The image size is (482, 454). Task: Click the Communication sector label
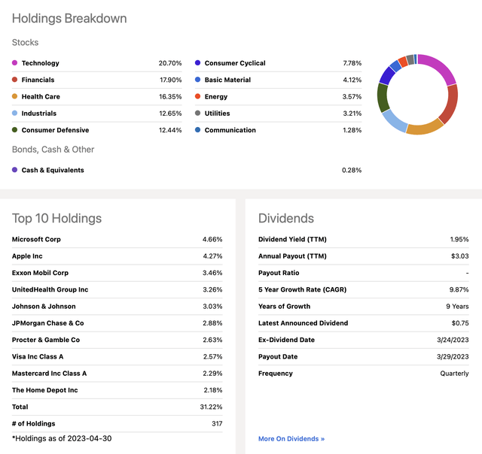[x=230, y=130]
